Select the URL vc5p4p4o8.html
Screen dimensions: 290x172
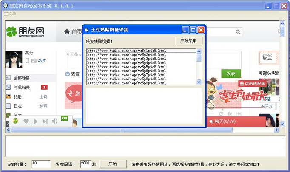coord(141,63)
